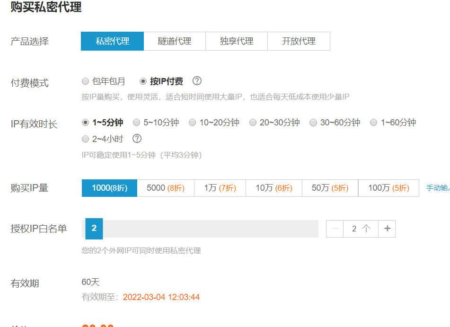The width and height of the screenshot is (450, 327).
Task: Decrease whitelist IP count with minus
Action: [335, 229]
